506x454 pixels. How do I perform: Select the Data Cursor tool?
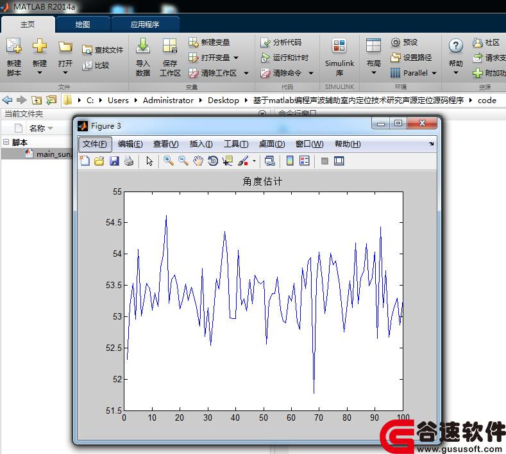228,161
